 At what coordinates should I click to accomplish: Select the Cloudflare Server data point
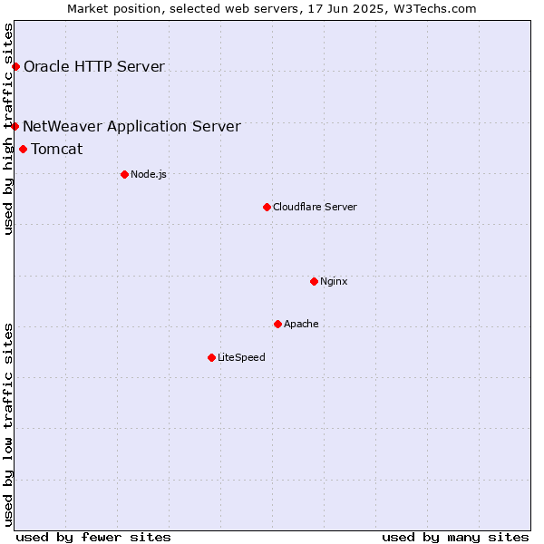point(267,207)
